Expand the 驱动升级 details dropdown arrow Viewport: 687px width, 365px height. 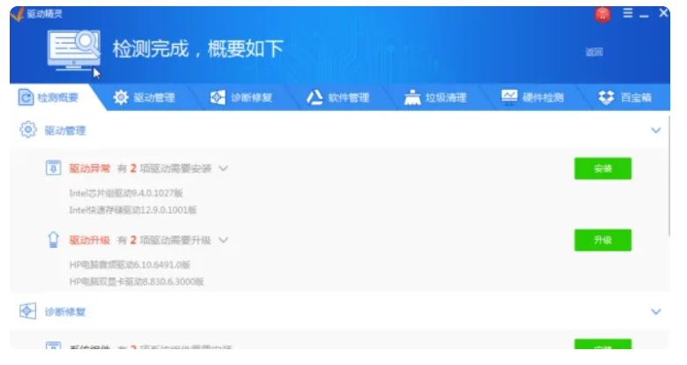tap(224, 240)
